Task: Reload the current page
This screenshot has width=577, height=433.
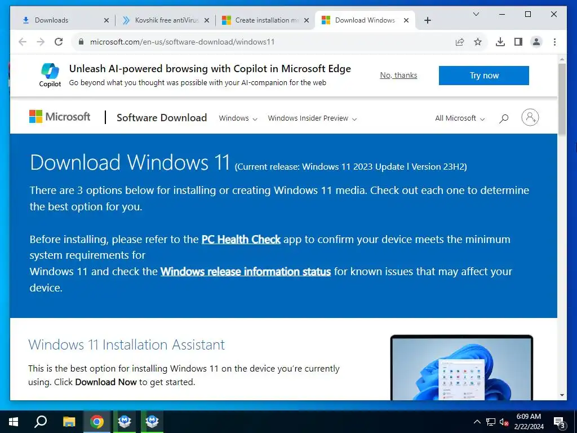Action: point(59,42)
